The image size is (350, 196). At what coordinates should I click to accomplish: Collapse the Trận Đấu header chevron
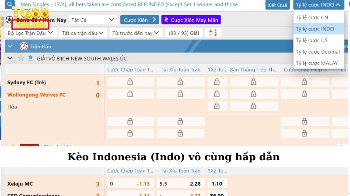point(10,46)
